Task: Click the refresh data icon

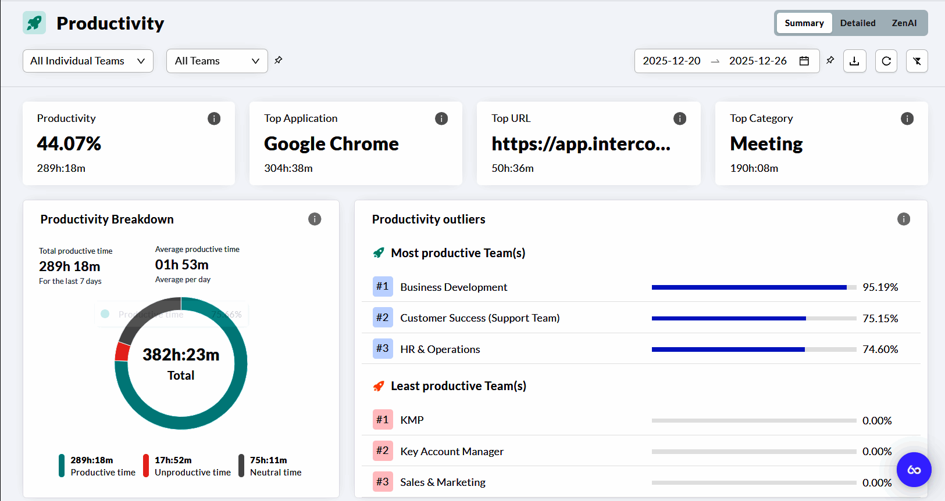Action: point(886,61)
